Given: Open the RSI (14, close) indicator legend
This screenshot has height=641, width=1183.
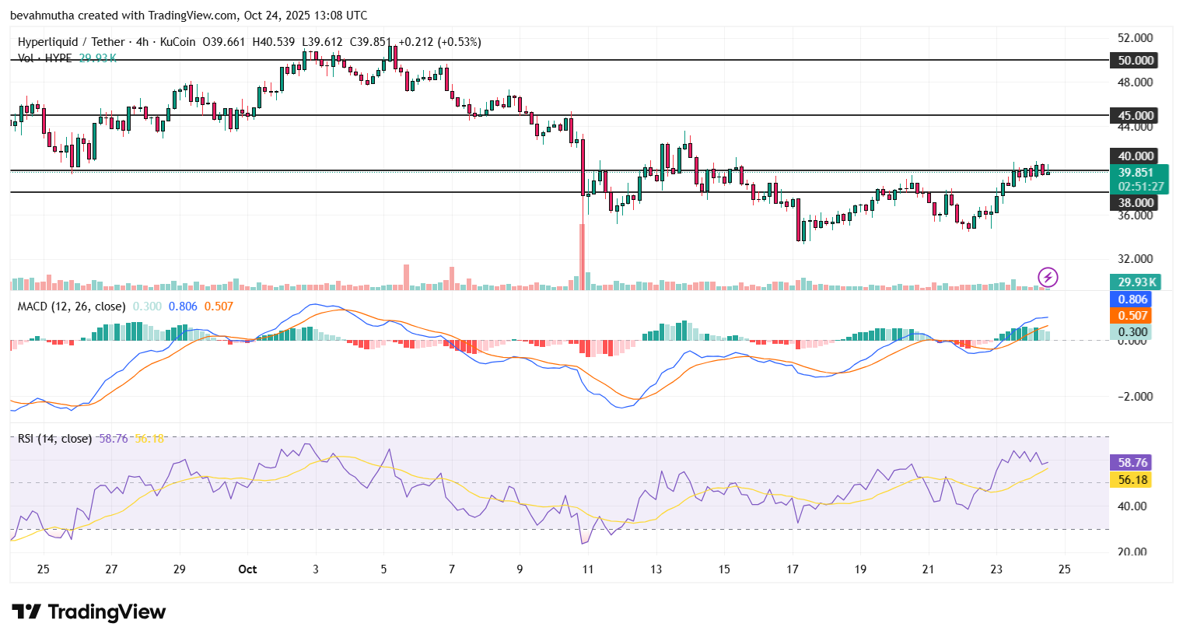Looking at the screenshot, I should (x=54, y=439).
